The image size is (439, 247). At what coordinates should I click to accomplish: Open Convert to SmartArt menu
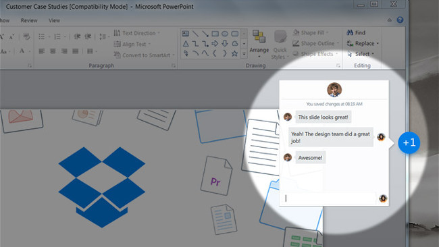[144, 55]
